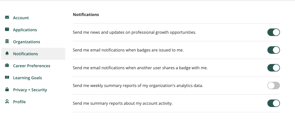Select Learning Goals from the sidebar
Image resolution: width=295 pixels, height=126 pixels.
pos(27,78)
